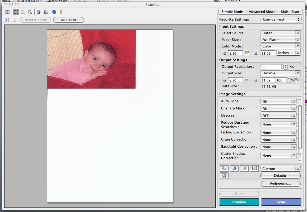The height and width of the screenshot is (212, 307).
Task: Toggle the Auto Crop icon
Action: 7,20
